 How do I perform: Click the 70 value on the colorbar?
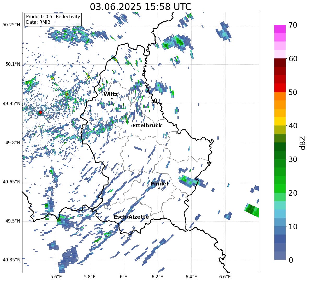[x=293, y=25]
